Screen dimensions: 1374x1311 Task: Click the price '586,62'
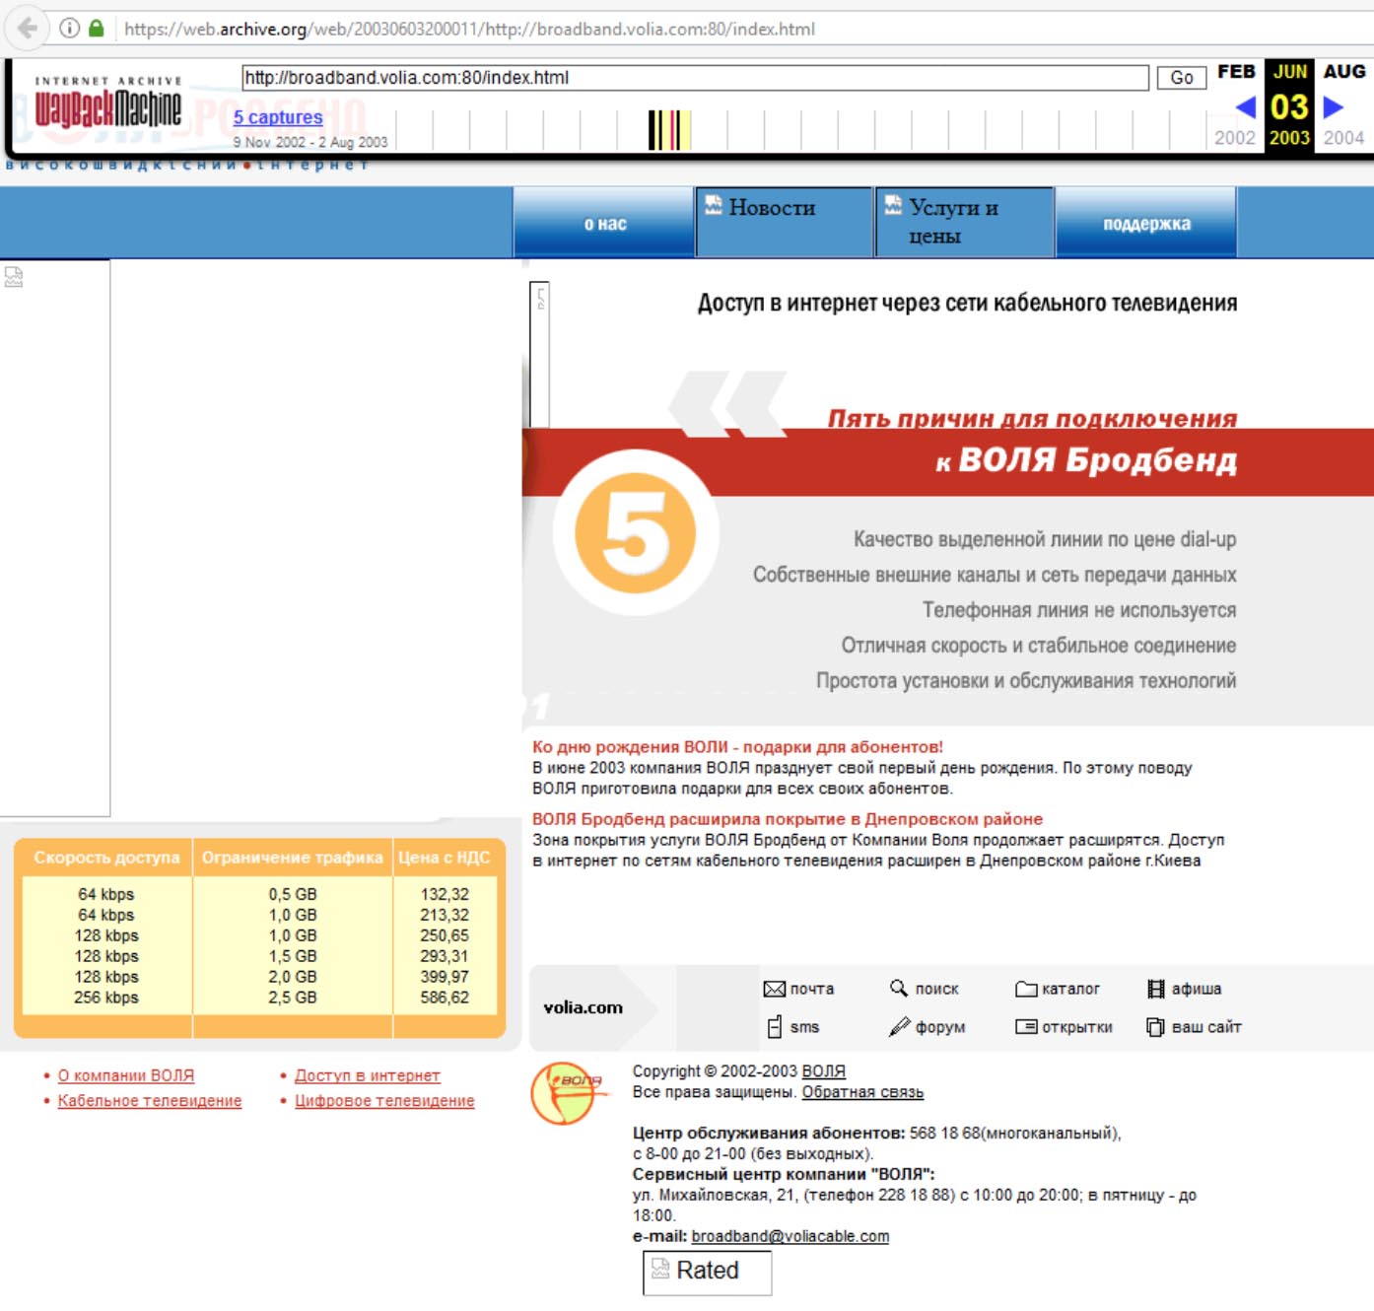coord(445,998)
